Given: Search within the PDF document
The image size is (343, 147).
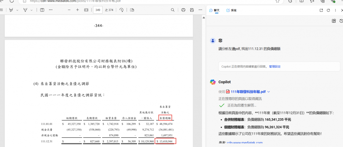Looking at the screenshot, I should point(173,10).
